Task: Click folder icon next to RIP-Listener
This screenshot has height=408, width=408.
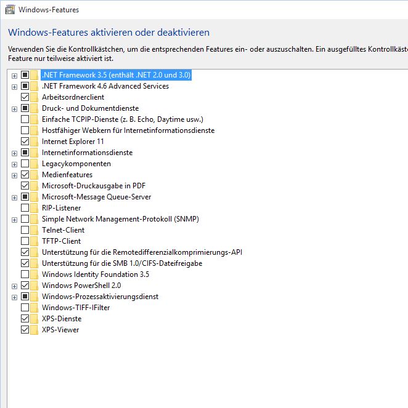Action: tap(34, 208)
